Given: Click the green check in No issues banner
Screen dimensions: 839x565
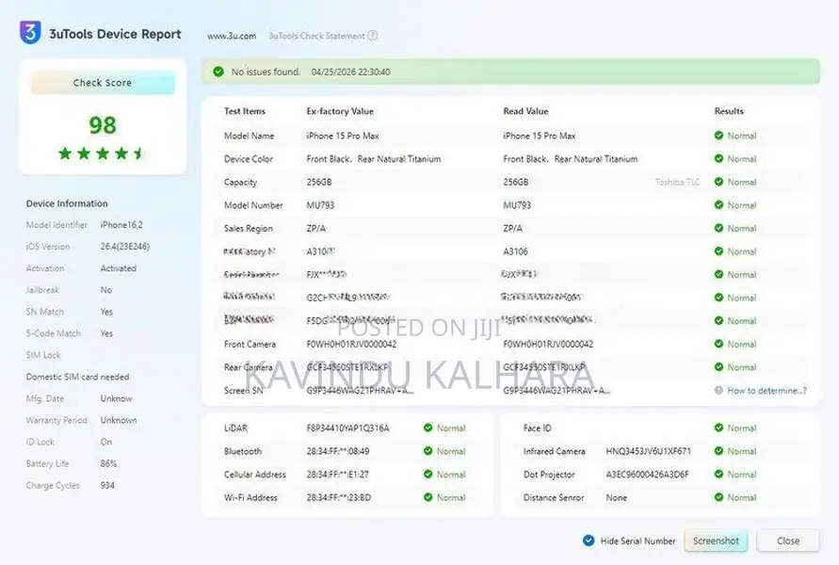Looking at the screenshot, I should pos(218,72).
